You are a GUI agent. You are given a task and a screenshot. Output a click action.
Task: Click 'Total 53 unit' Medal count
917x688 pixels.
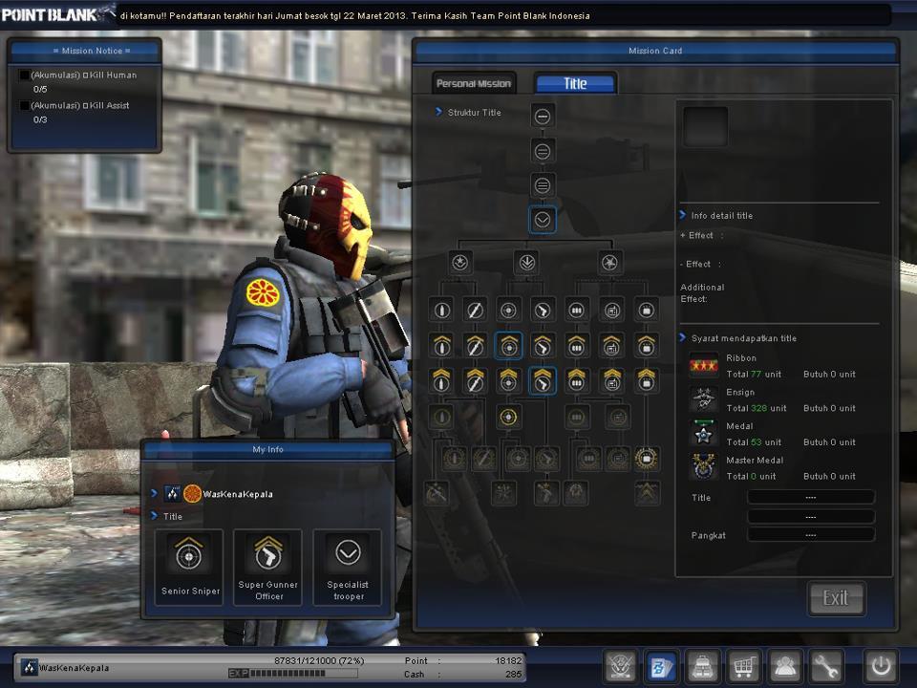[754, 442]
